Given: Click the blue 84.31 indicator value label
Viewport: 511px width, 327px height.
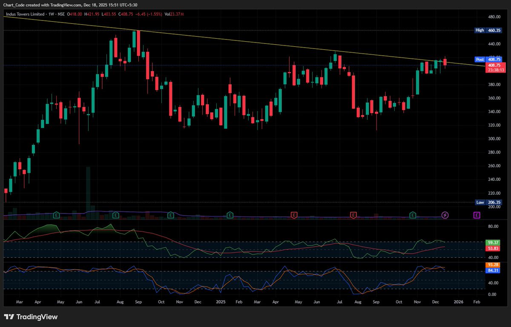Looking at the screenshot, I should click(493, 270).
